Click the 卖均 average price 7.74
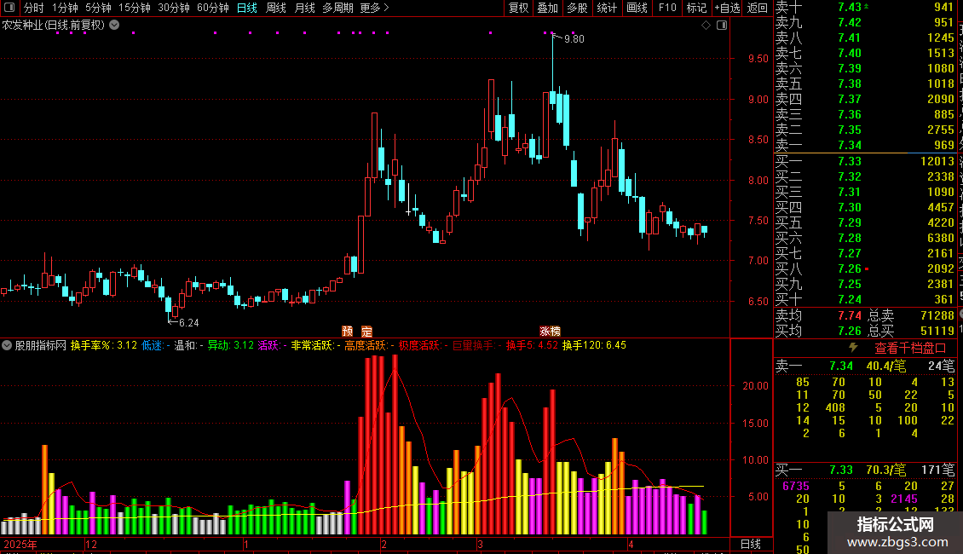 point(850,315)
